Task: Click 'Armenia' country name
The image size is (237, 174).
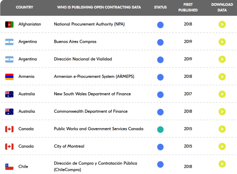Action: tap(26, 76)
